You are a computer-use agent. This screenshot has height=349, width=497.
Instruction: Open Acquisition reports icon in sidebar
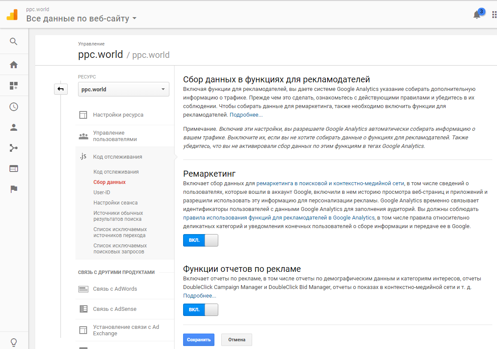pos(14,148)
